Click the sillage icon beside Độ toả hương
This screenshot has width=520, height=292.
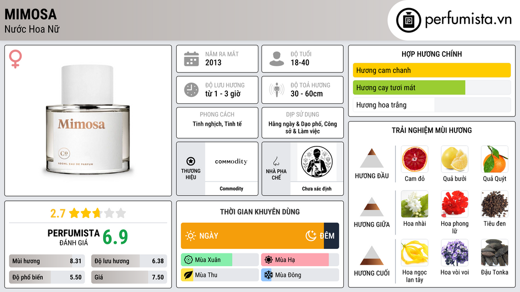click(277, 90)
